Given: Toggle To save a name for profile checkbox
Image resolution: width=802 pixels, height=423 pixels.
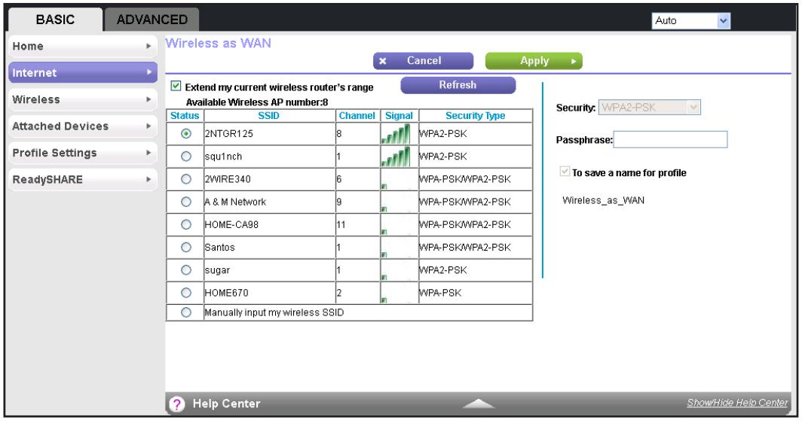Looking at the screenshot, I should [x=565, y=172].
